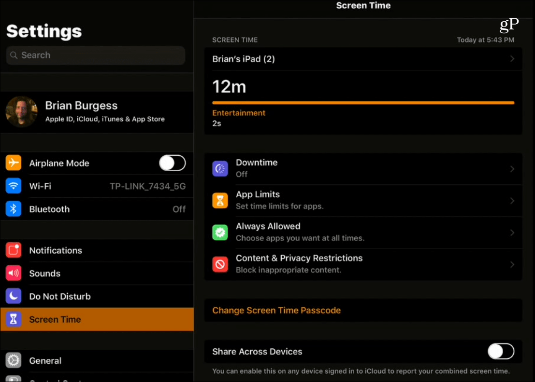Tap Change Screen Time Passcode
The image size is (535, 382).
click(276, 310)
